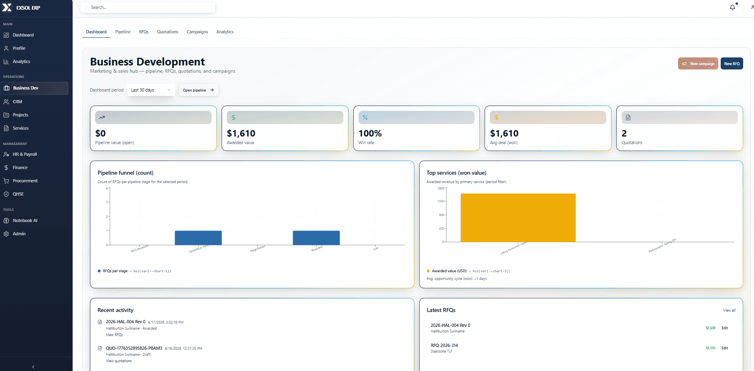Click the percent icon on Win rate card
This screenshot has height=371, width=754.
[365, 118]
